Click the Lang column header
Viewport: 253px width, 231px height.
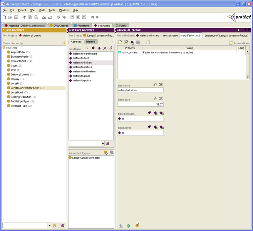(241, 48)
